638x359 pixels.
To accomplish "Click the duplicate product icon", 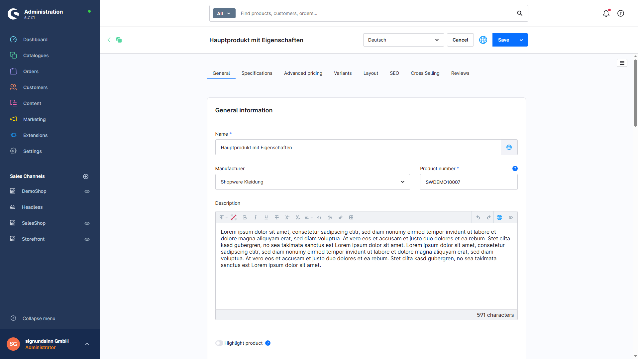I will [x=119, y=40].
